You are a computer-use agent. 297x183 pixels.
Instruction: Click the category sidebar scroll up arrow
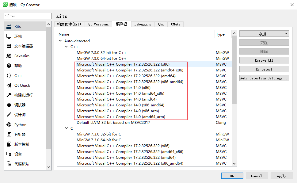click(48, 24)
